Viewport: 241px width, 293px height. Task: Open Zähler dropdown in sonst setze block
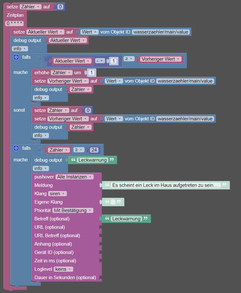click(x=58, y=110)
